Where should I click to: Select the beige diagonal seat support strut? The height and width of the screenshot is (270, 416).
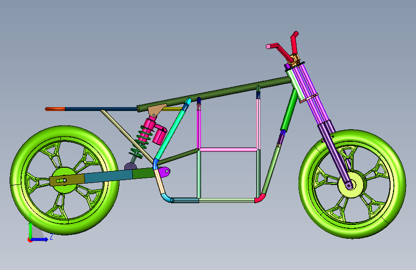[127, 136]
